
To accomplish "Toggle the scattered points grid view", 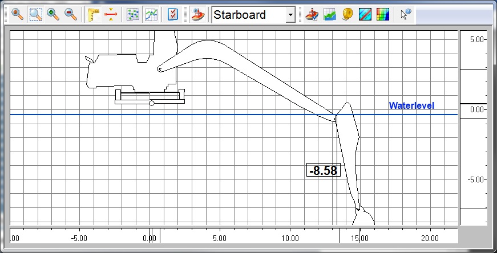I will click(x=133, y=15).
